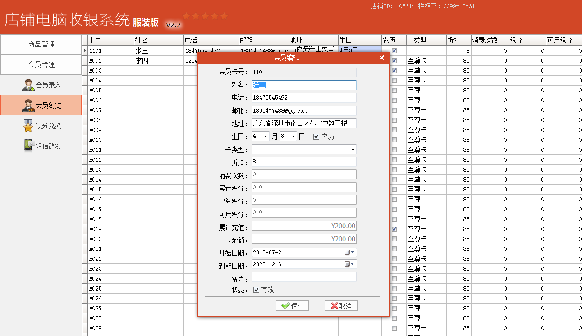
Task: Click the 姓名 name field showing 张三
Action: 303,85
